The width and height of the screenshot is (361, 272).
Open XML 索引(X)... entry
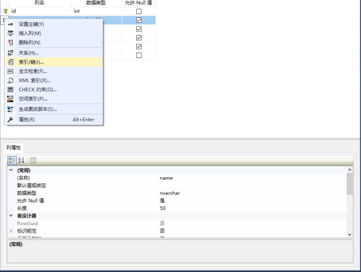(x=53, y=80)
